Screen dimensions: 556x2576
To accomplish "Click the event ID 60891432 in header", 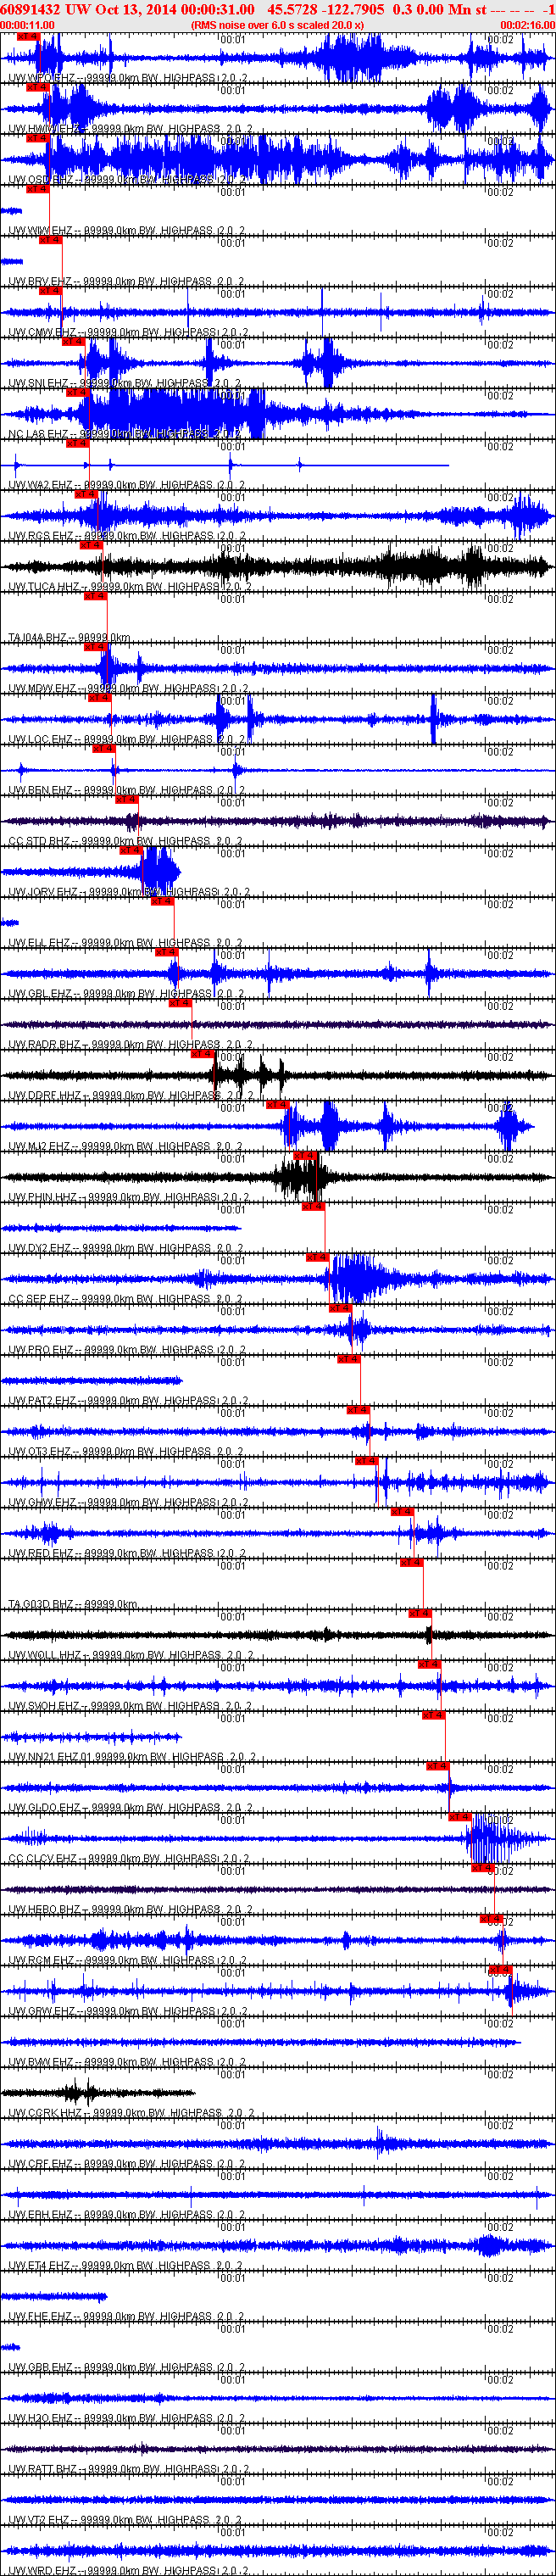I will (x=30, y=9).
